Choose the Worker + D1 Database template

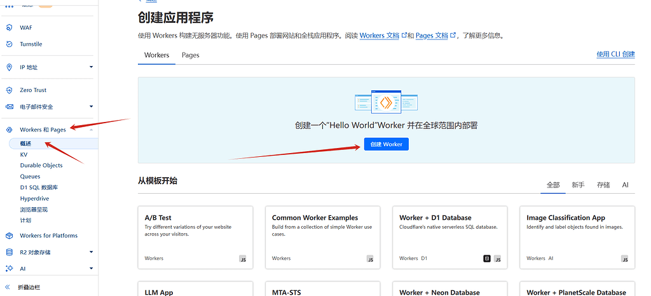[x=449, y=238]
